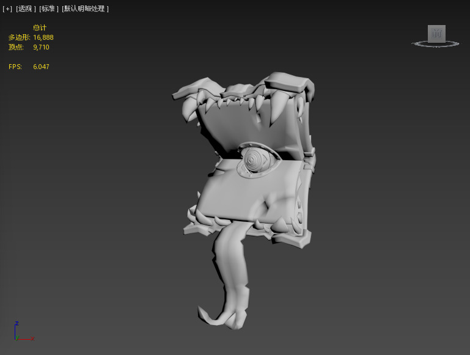
Task: Click the ViewCube front face
Action: pos(436,34)
